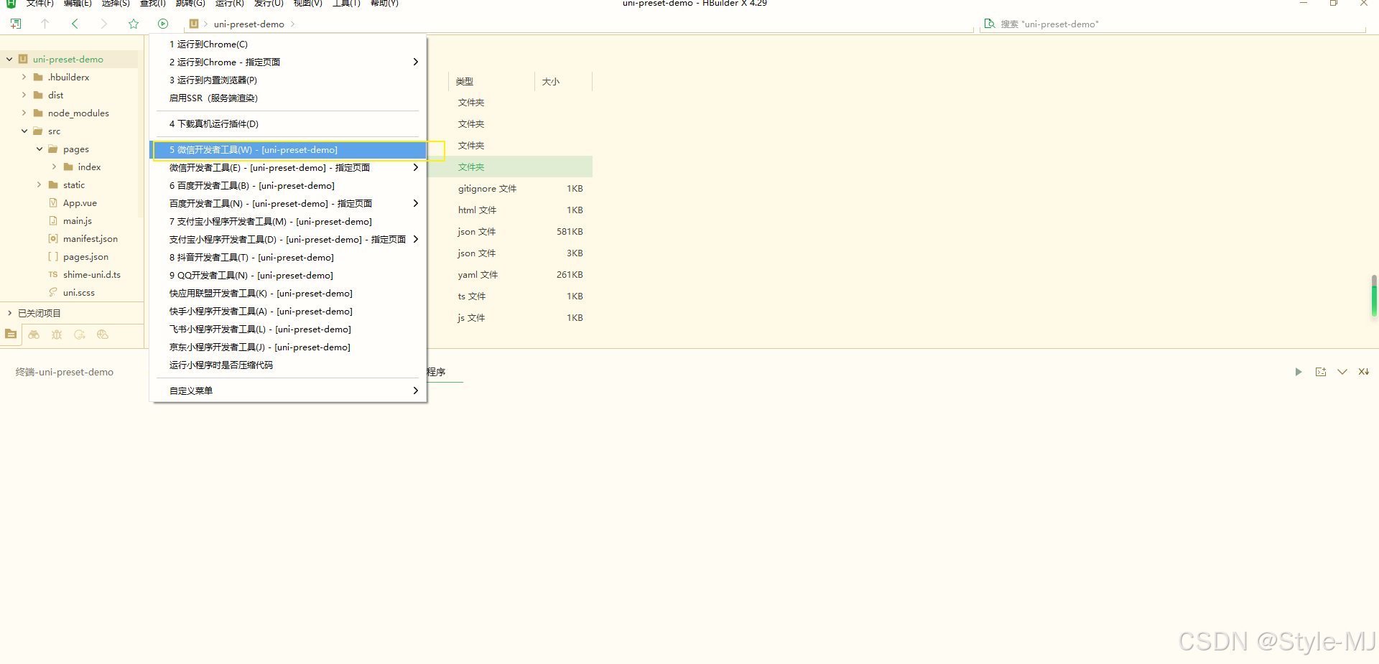The height and width of the screenshot is (664, 1379).
Task: Open the 运行(R) menu
Action: coord(230,3)
